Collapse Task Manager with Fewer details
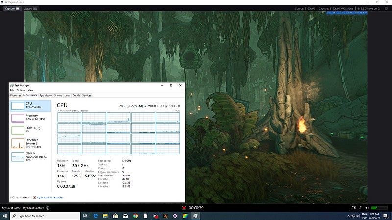Viewport: 392px width, 220px height. point(20,198)
